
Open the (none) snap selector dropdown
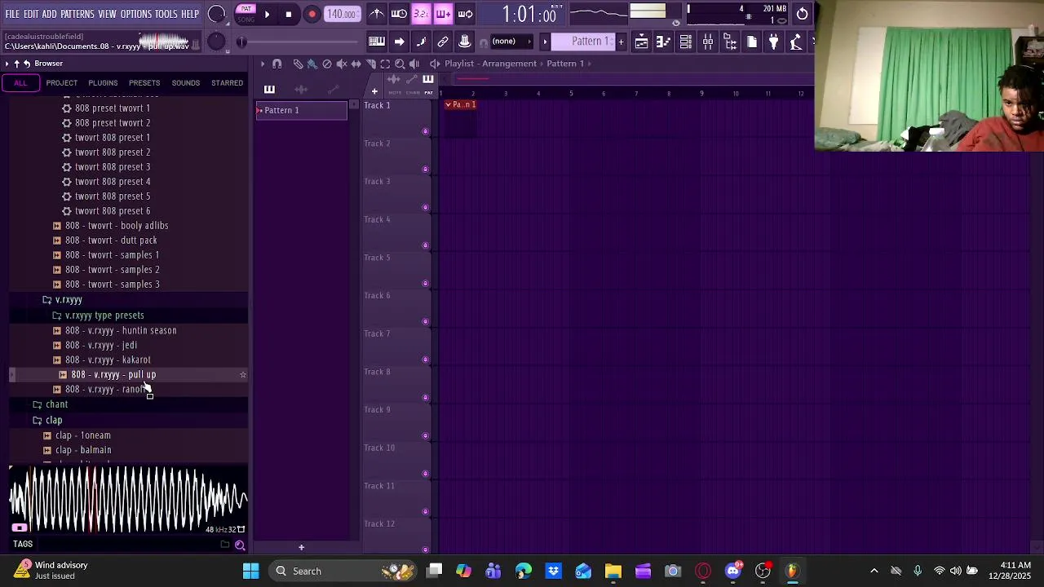pos(511,42)
